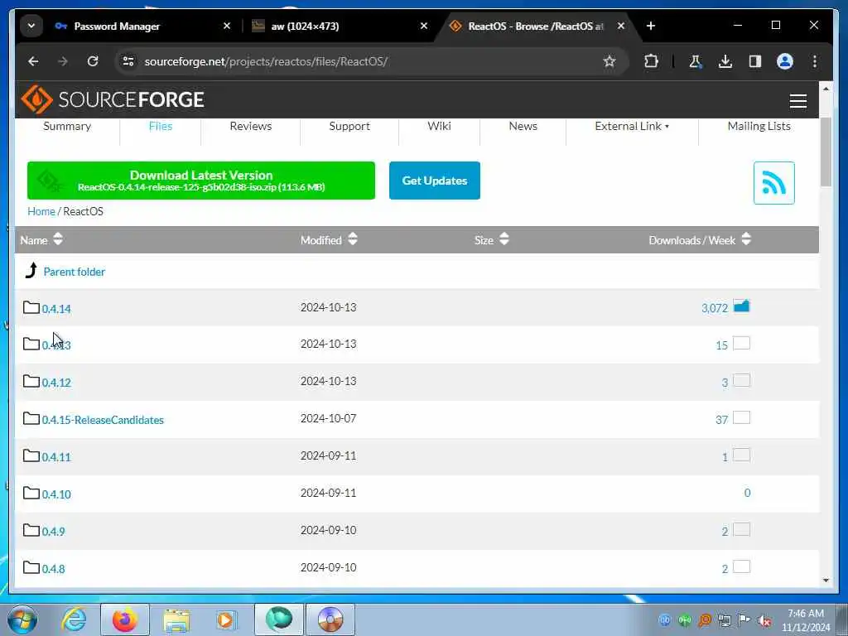Toggle the browser side panel icon
The height and width of the screenshot is (636, 848).
point(755,61)
